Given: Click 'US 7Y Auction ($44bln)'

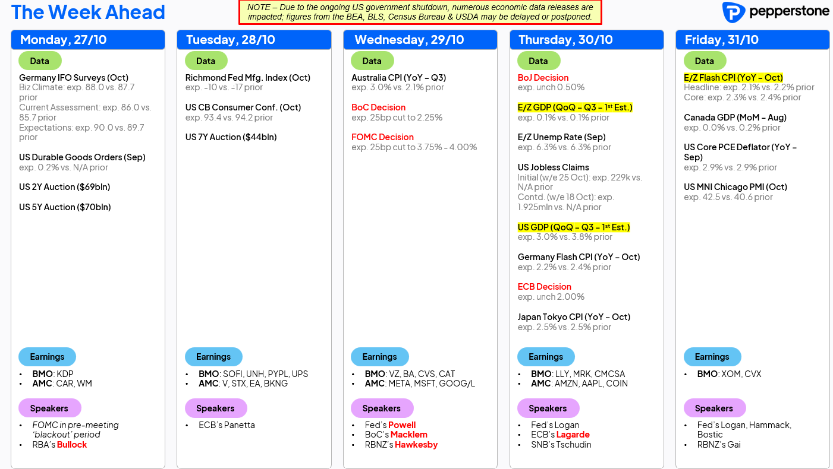Looking at the screenshot, I should (x=231, y=137).
